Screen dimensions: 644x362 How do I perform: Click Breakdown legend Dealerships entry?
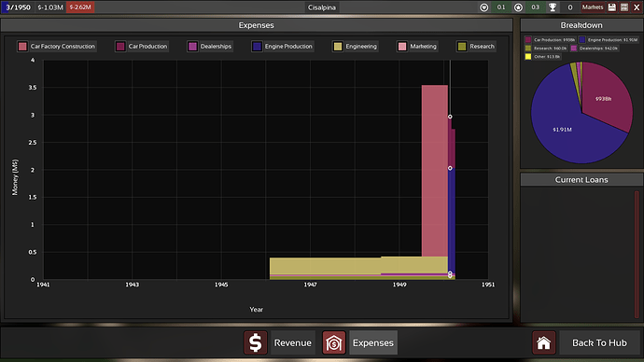pos(595,48)
